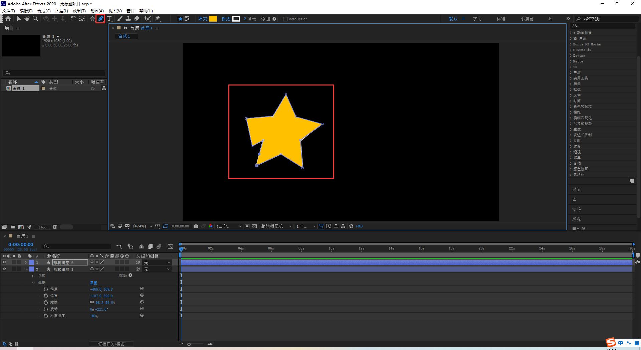Click the 搜索帮助 search field
Screen dimensions: 641x350
[607, 19]
